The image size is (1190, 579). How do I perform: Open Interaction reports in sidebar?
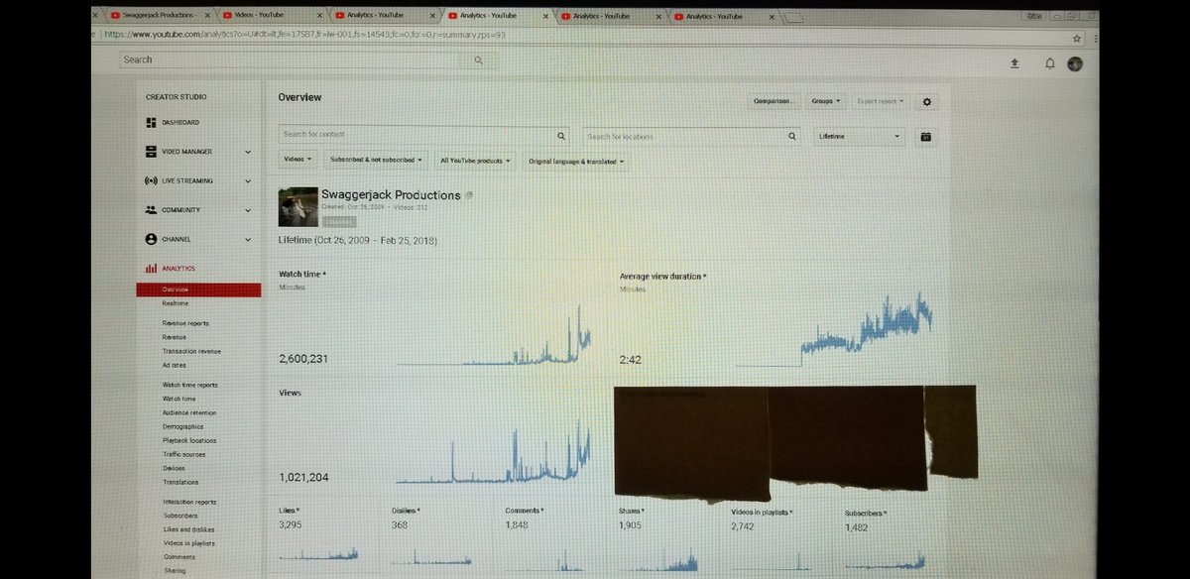point(189,502)
